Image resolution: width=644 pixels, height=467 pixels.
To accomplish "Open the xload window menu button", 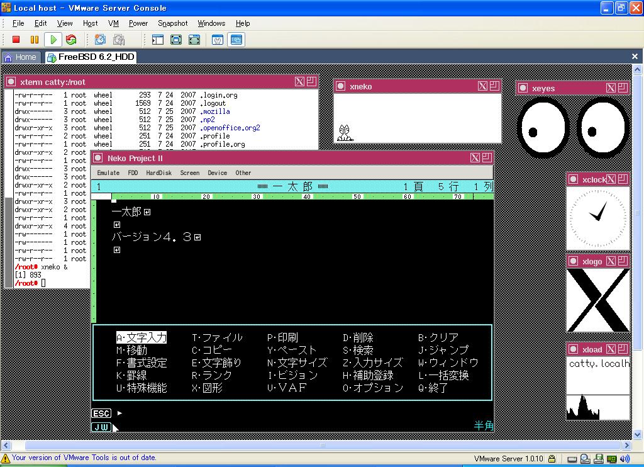I will coord(574,349).
